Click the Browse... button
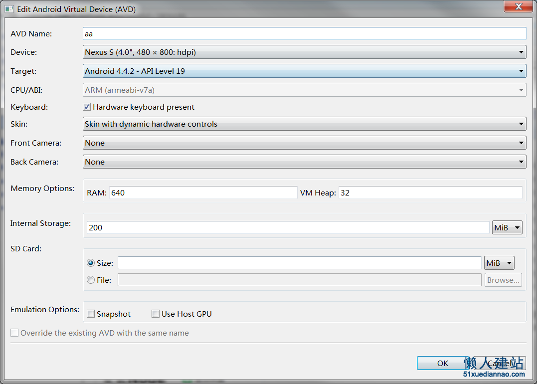Viewport: 537px width, 384px height. point(503,280)
